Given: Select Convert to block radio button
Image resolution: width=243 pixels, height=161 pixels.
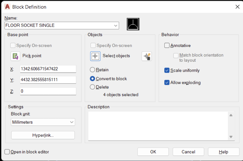Looking at the screenshot, I should 92,79.
